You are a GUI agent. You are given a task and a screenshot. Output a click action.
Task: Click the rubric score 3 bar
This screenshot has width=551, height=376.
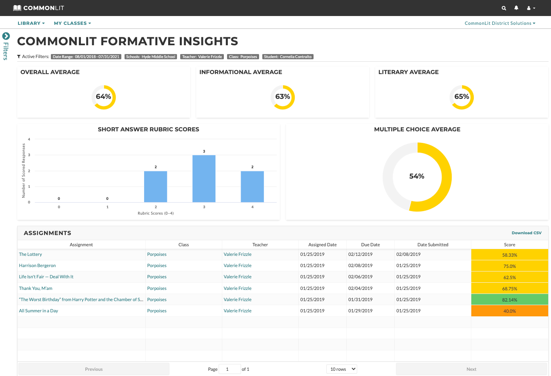204,179
